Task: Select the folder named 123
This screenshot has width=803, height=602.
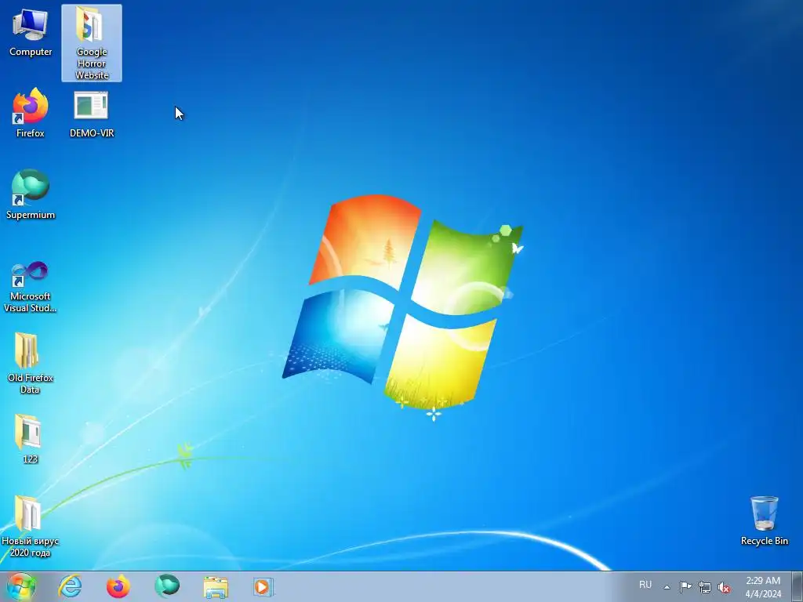Action: click(x=31, y=439)
